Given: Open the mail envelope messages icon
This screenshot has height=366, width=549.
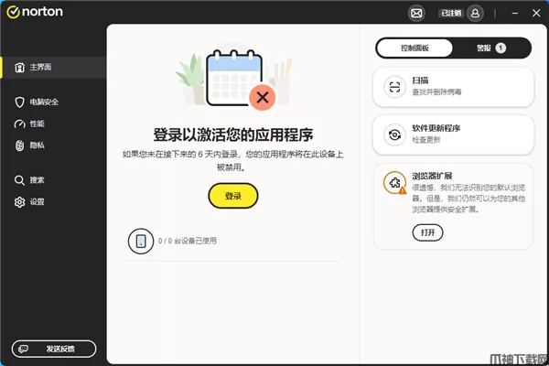Looking at the screenshot, I should pos(416,14).
